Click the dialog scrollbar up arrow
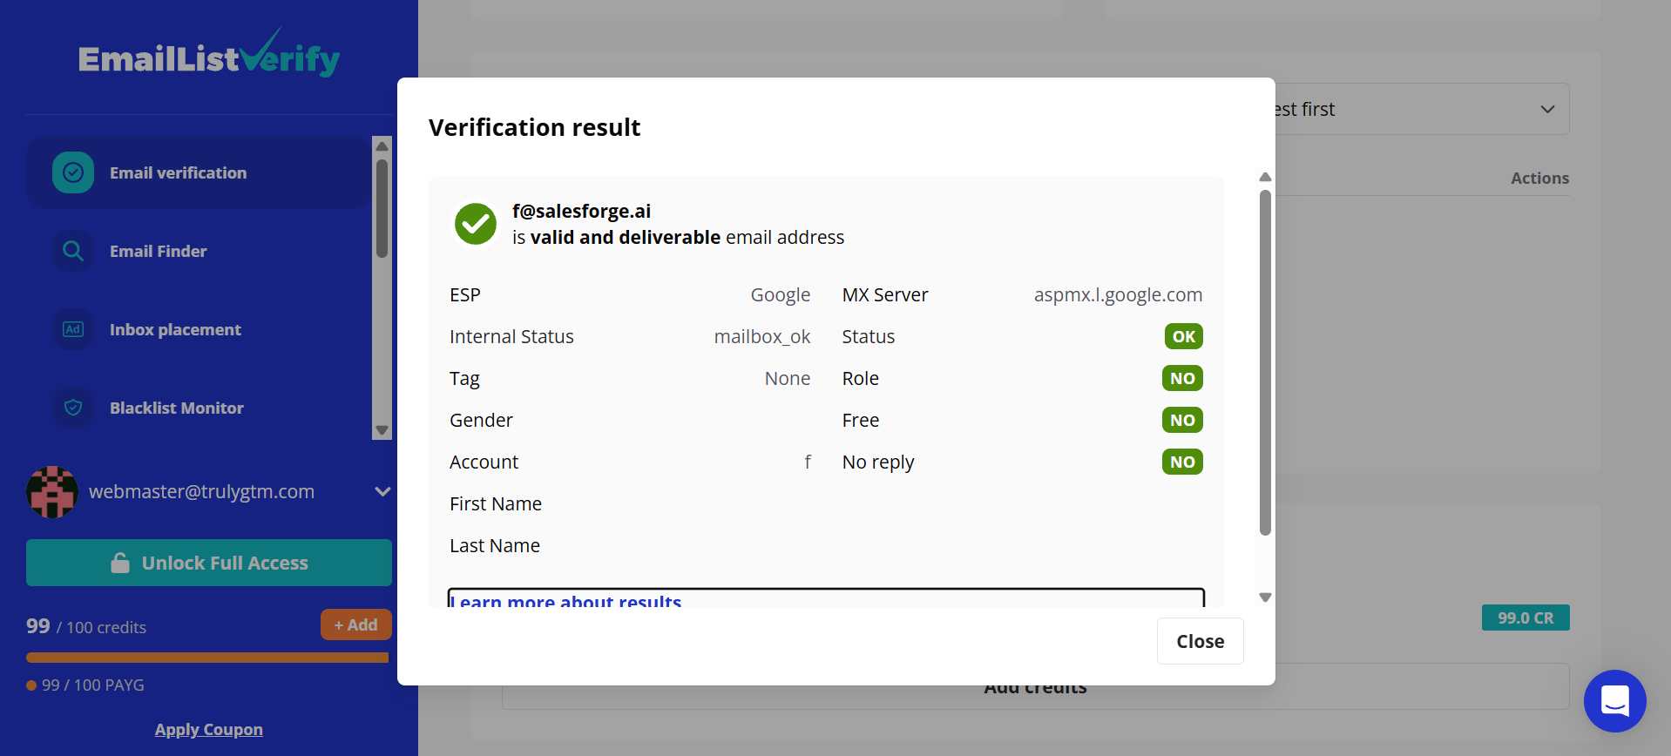This screenshot has height=756, width=1671. coord(1266,177)
